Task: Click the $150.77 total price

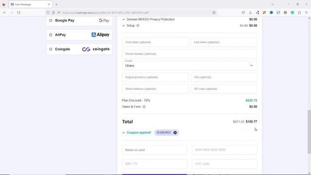Action: pos(251,122)
